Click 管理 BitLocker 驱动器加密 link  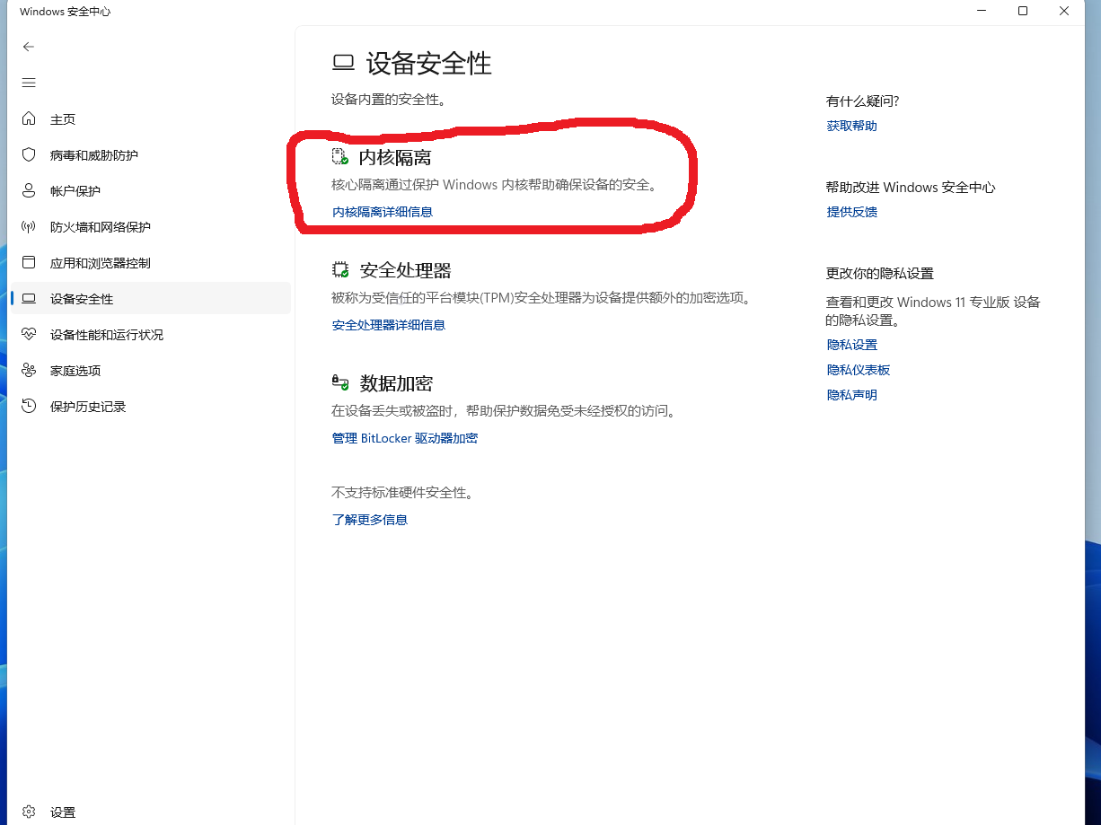point(405,438)
